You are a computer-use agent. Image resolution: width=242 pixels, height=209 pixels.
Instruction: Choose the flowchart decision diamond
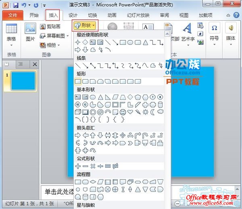point(93,182)
